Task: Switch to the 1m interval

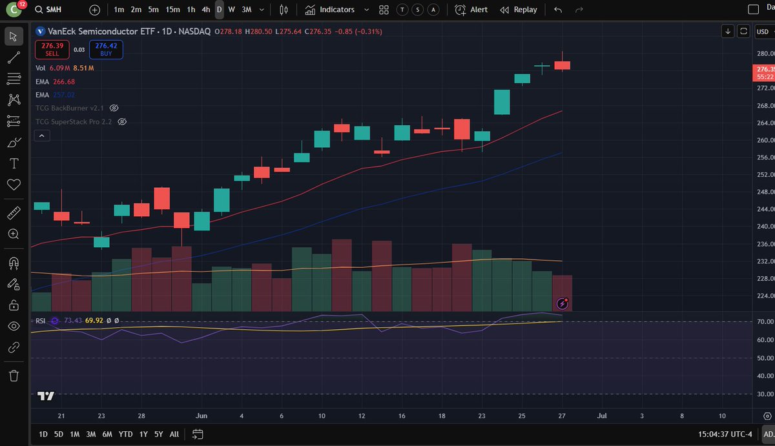Action: click(119, 10)
